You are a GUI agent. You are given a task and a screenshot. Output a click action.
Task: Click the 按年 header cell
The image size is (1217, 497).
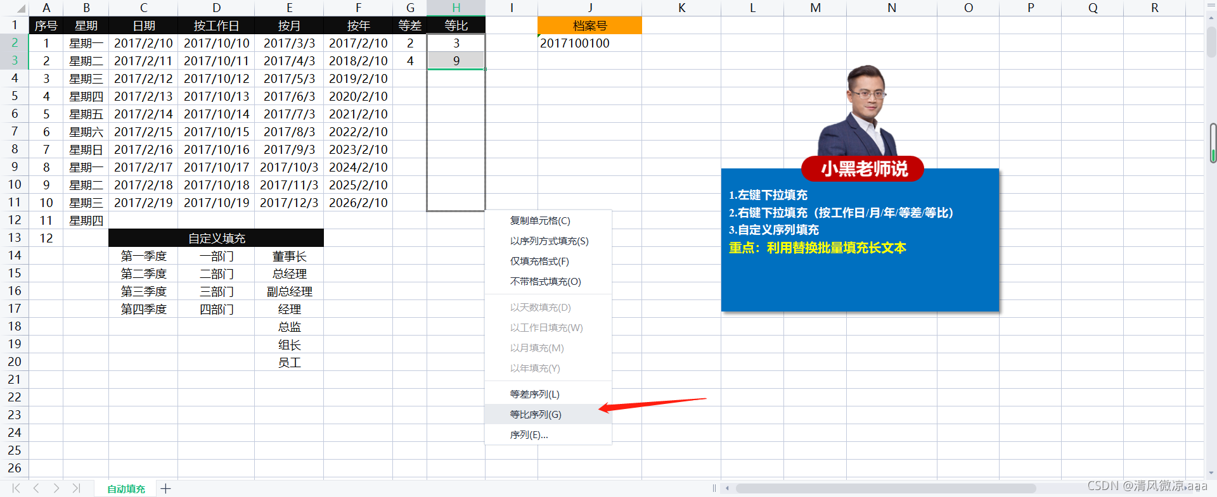[x=358, y=25]
